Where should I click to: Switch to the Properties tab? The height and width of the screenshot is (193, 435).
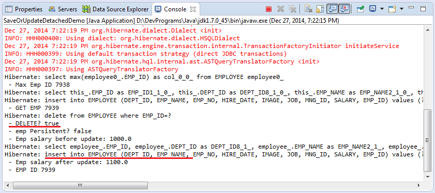[24, 9]
